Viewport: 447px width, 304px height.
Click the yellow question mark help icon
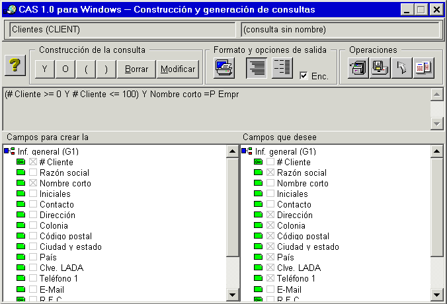click(15, 67)
